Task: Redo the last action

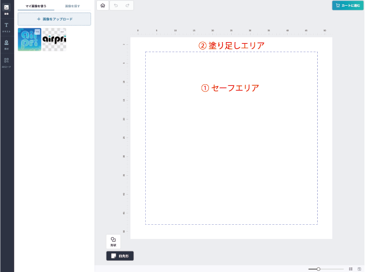Action: click(128, 5)
